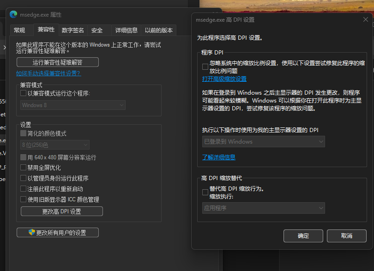Toggle 简化的颜色模式 checkbox
Image resolution: width=374 pixels, height=271 pixels.
coord(23,133)
